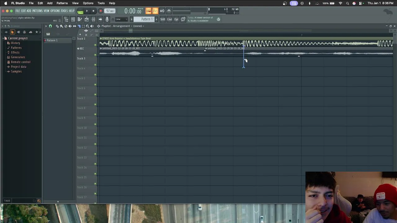Viewport: 397px width, 223px height.
Task: Arm recording with the Record button
Action: 100,11
